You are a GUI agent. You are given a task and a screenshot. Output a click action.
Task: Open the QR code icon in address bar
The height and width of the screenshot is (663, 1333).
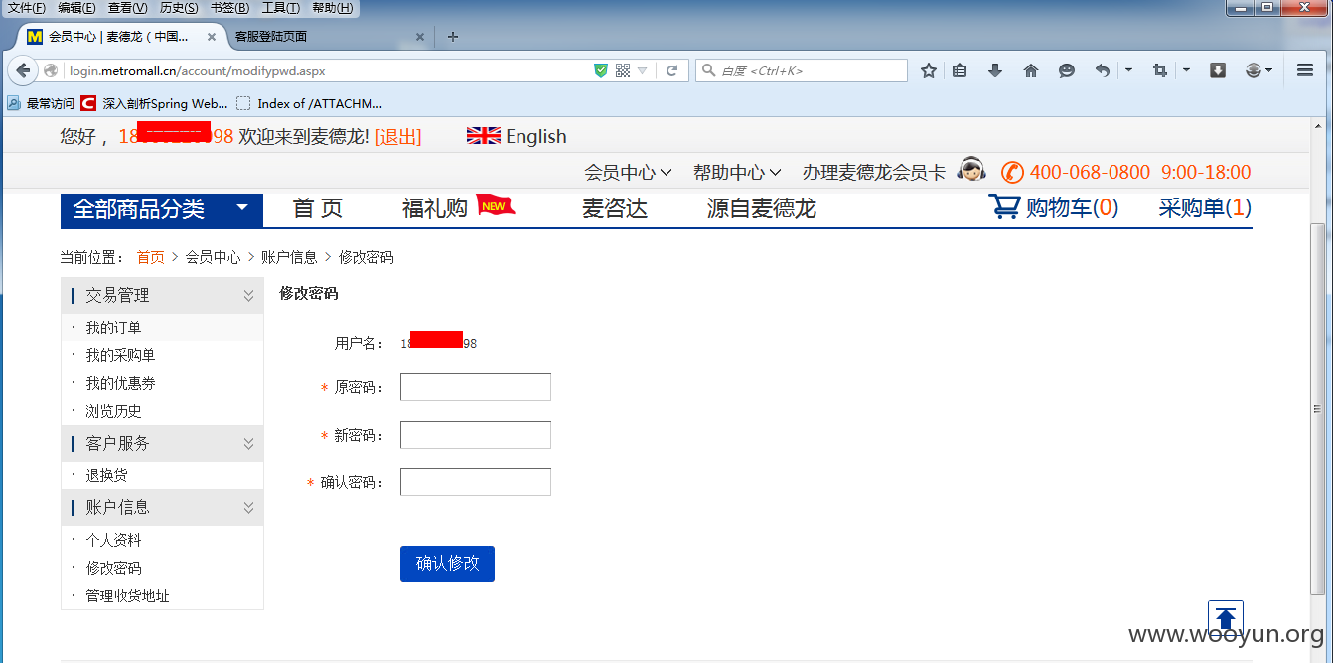tap(623, 70)
